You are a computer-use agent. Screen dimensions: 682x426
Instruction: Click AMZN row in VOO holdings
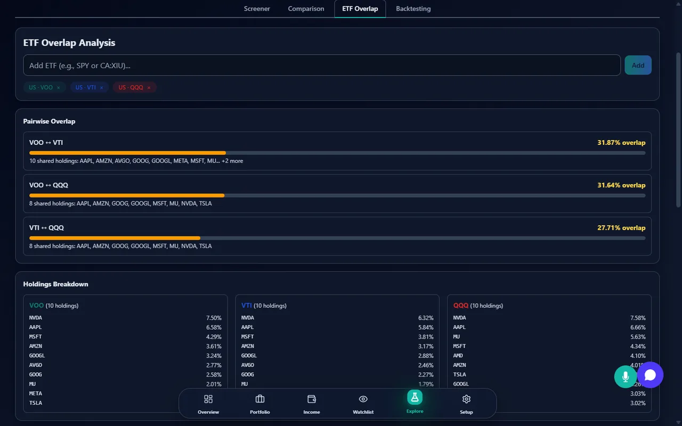point(125,346)
